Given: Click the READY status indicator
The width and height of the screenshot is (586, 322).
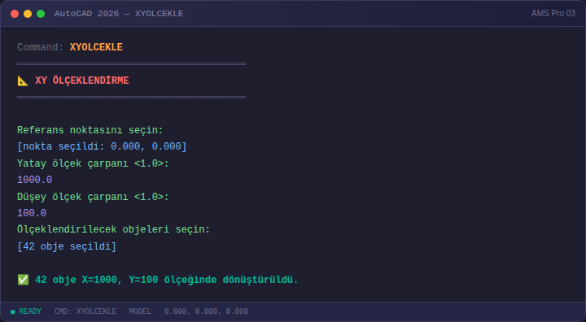Looking at the screenshot, I should click(x=26, y=311).
